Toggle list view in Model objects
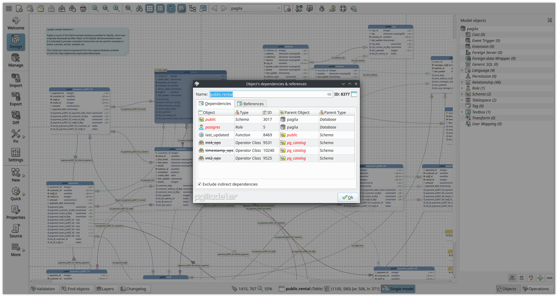558x297 pixels. (x=522, y=278)
